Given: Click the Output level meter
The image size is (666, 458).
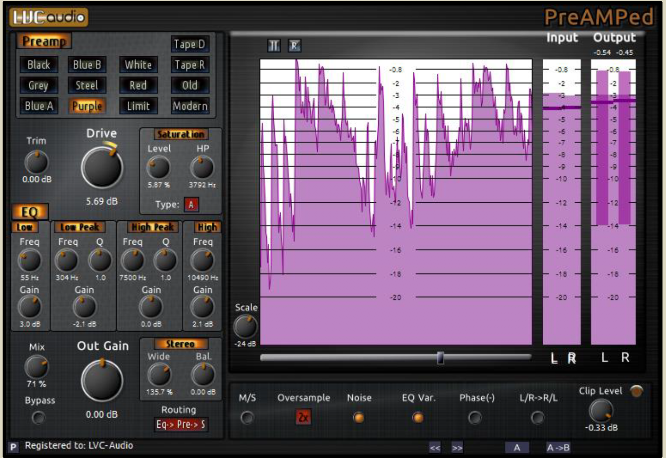Looking at the screenshot, I should point(613,202).
